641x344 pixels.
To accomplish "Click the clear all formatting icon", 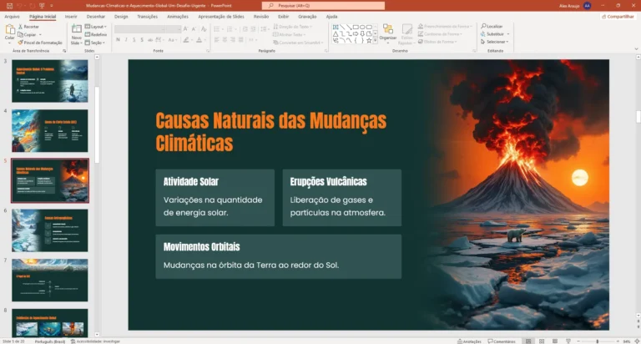I will coord(204,28).
